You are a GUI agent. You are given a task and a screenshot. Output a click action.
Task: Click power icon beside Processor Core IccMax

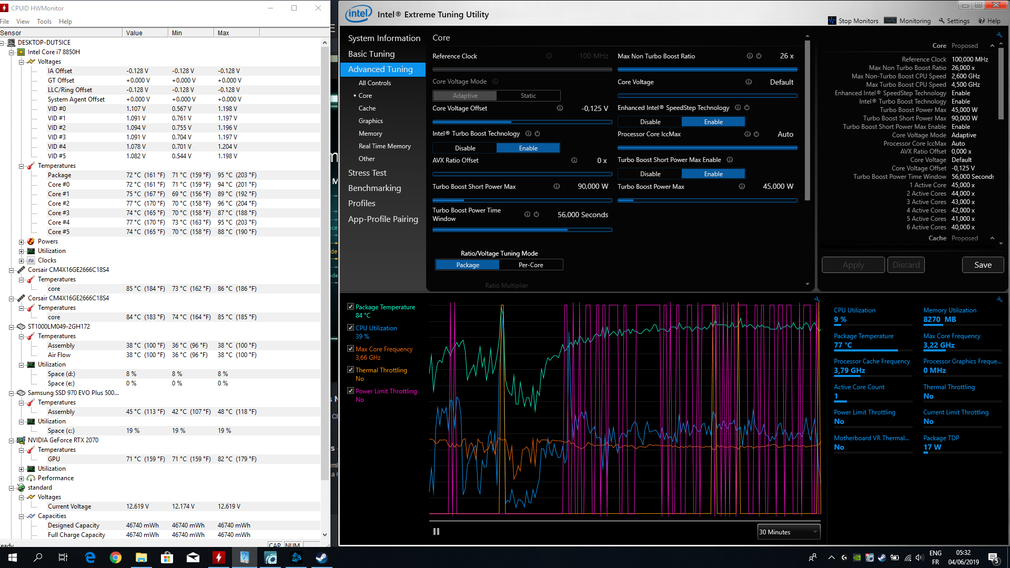[x=756, y=134]
